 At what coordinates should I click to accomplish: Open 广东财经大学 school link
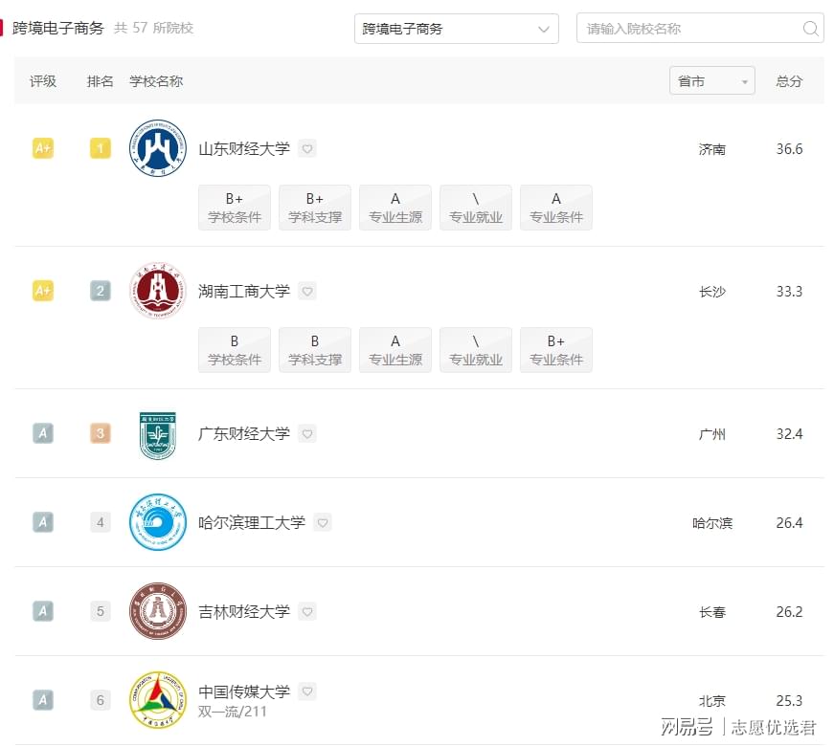tap(244, 433)
